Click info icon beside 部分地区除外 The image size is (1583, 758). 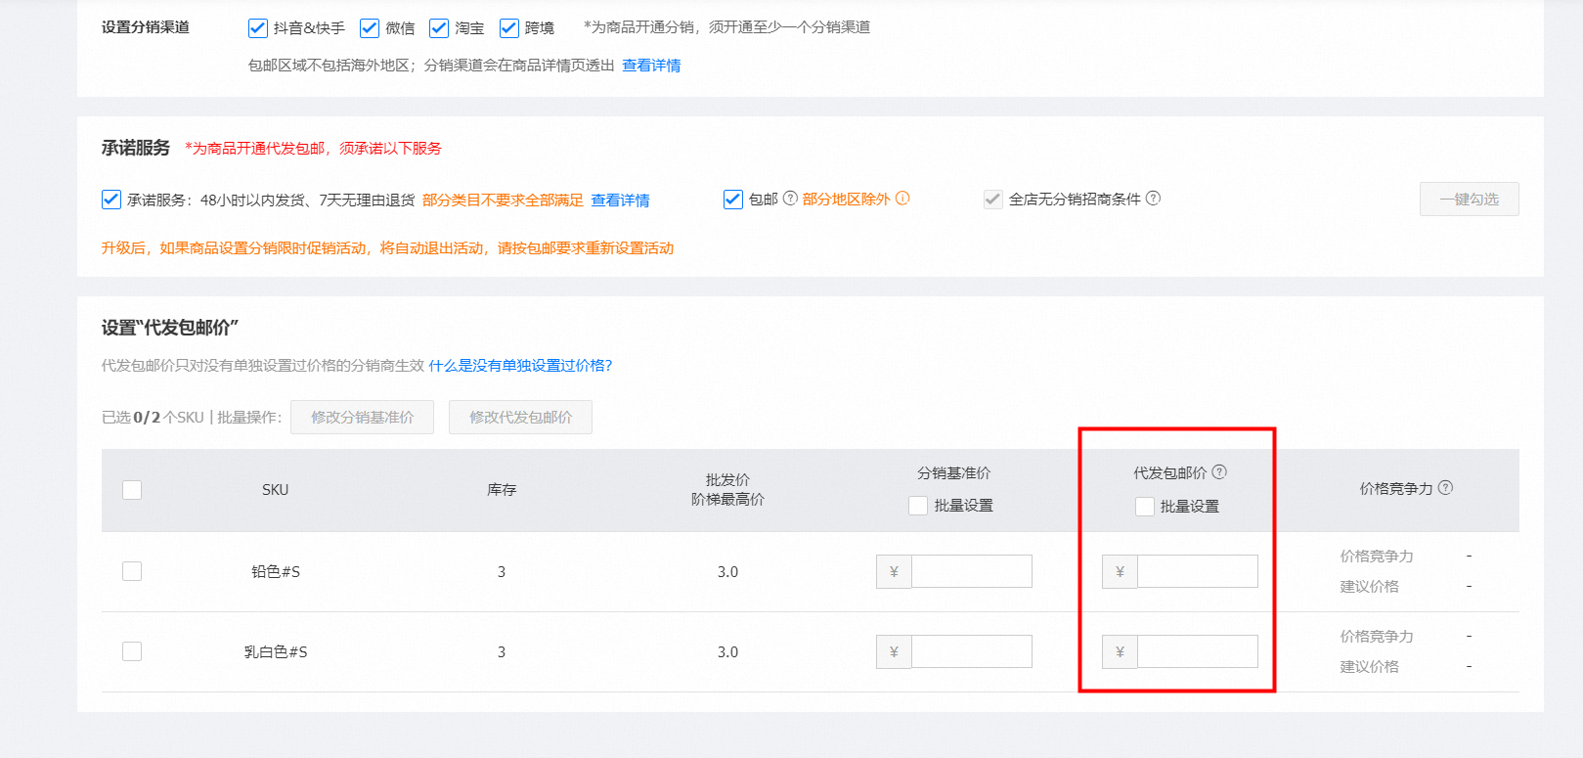coord(902,199)
